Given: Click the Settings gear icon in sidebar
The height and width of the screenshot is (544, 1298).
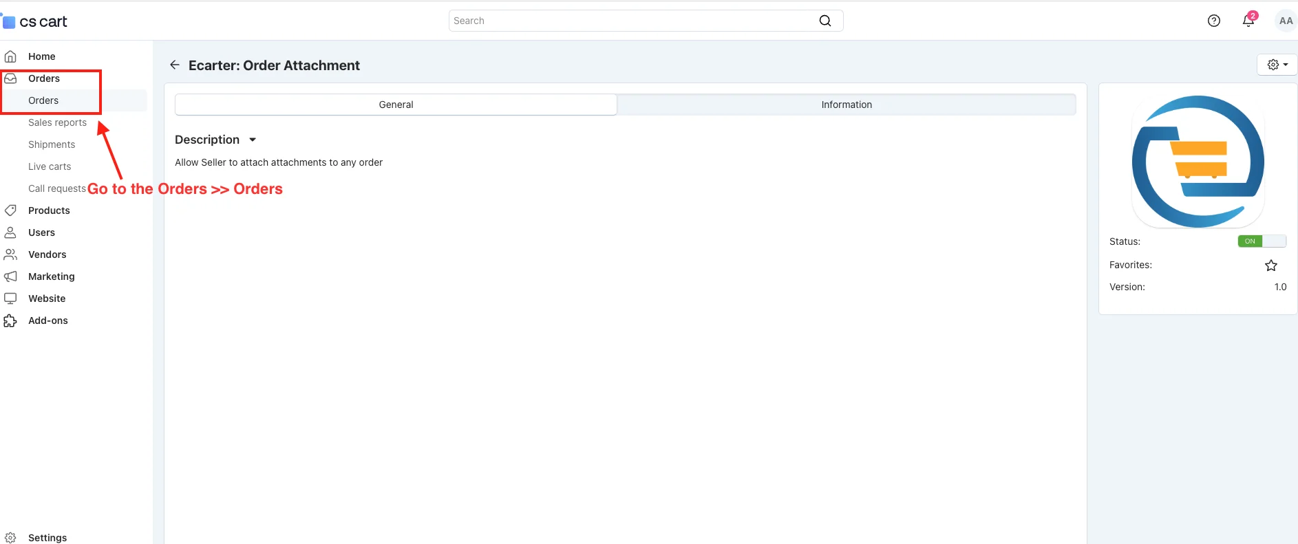Looking at the screenshot, I should pyautogui.click(x=10, y=538).
